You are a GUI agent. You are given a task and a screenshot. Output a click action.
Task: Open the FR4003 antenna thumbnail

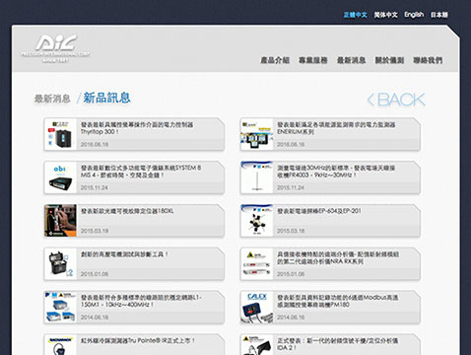click(257, 177)
